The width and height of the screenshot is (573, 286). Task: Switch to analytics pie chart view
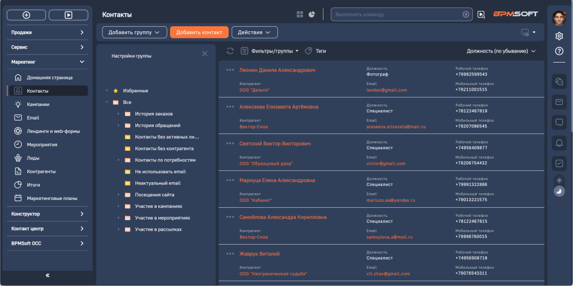(312, 14)
